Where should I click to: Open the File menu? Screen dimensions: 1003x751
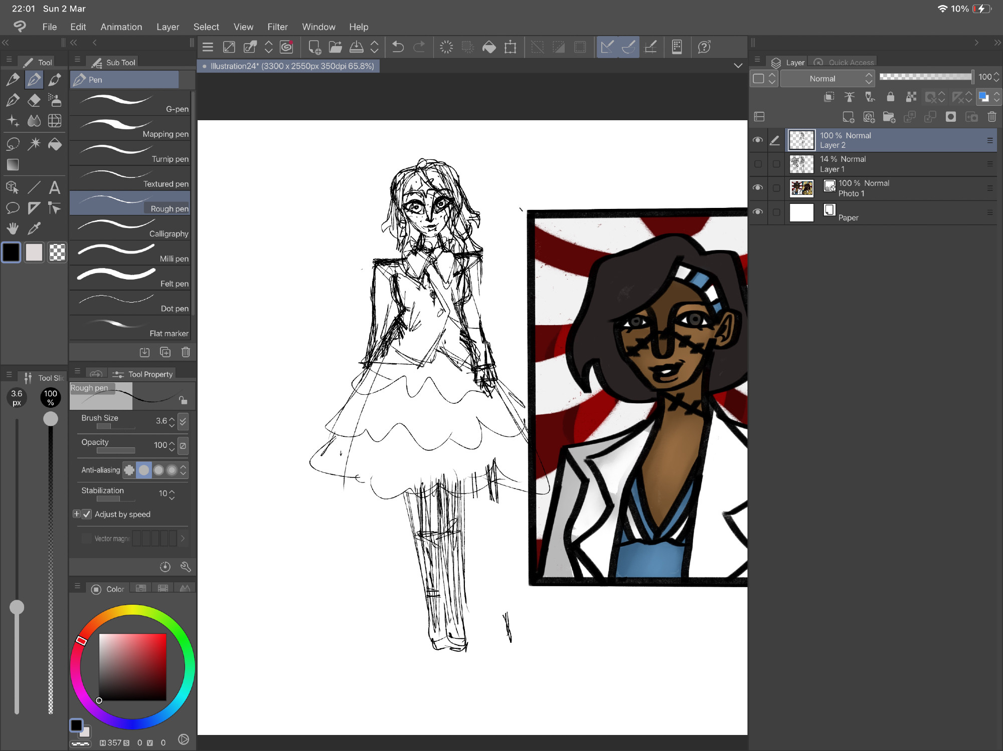pos(50,27)
